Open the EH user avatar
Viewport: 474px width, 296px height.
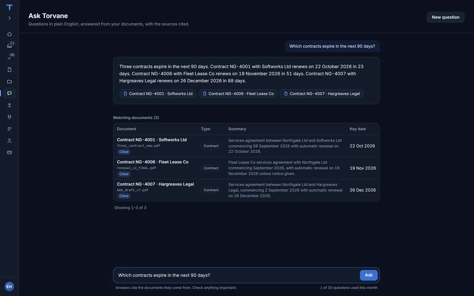tap(9, 286)
